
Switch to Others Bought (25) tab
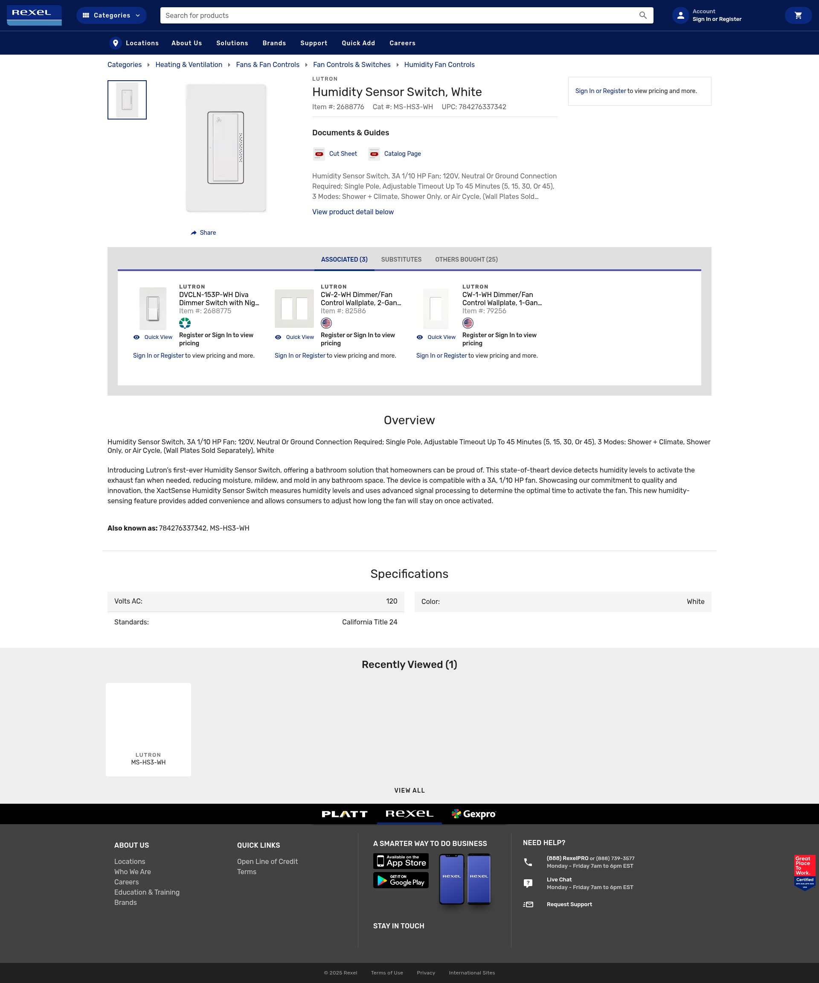click(466, 260)
